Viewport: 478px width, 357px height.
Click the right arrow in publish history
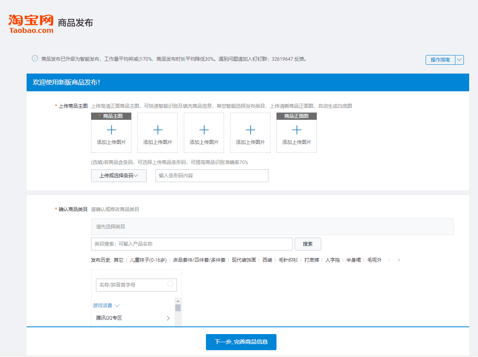tap(398, 260)
